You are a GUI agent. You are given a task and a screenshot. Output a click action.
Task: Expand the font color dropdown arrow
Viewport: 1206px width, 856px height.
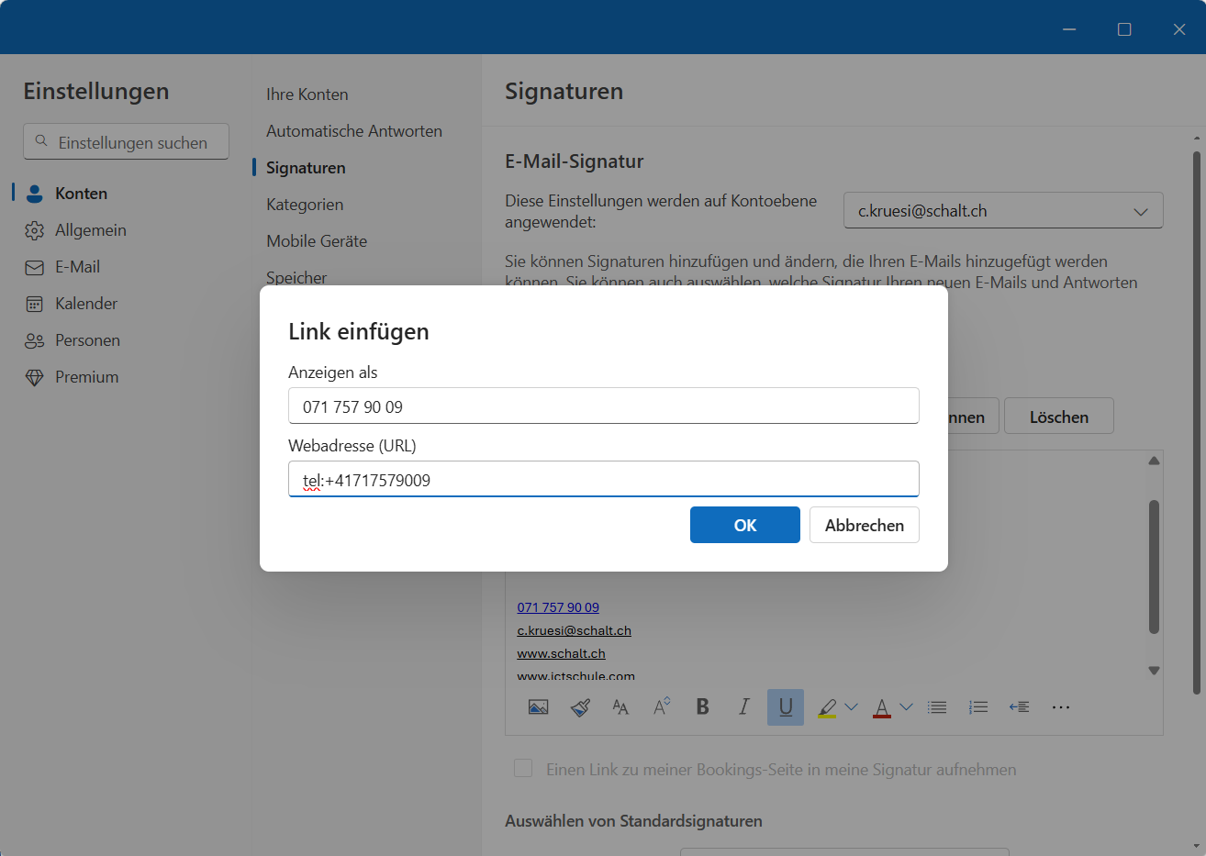906,707
